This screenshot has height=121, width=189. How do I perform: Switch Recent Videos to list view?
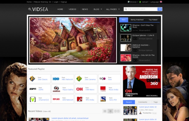[x=110, y=111]
